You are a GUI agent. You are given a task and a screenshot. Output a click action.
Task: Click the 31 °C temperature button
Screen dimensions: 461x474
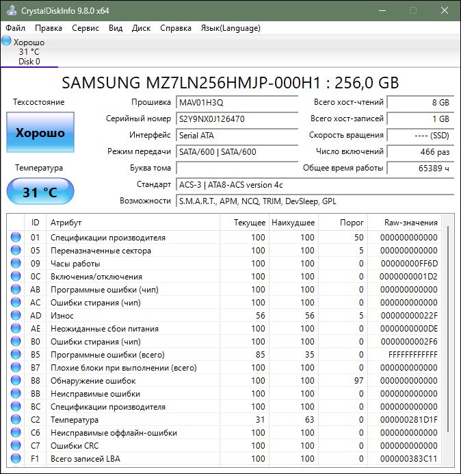pos(40,192)
